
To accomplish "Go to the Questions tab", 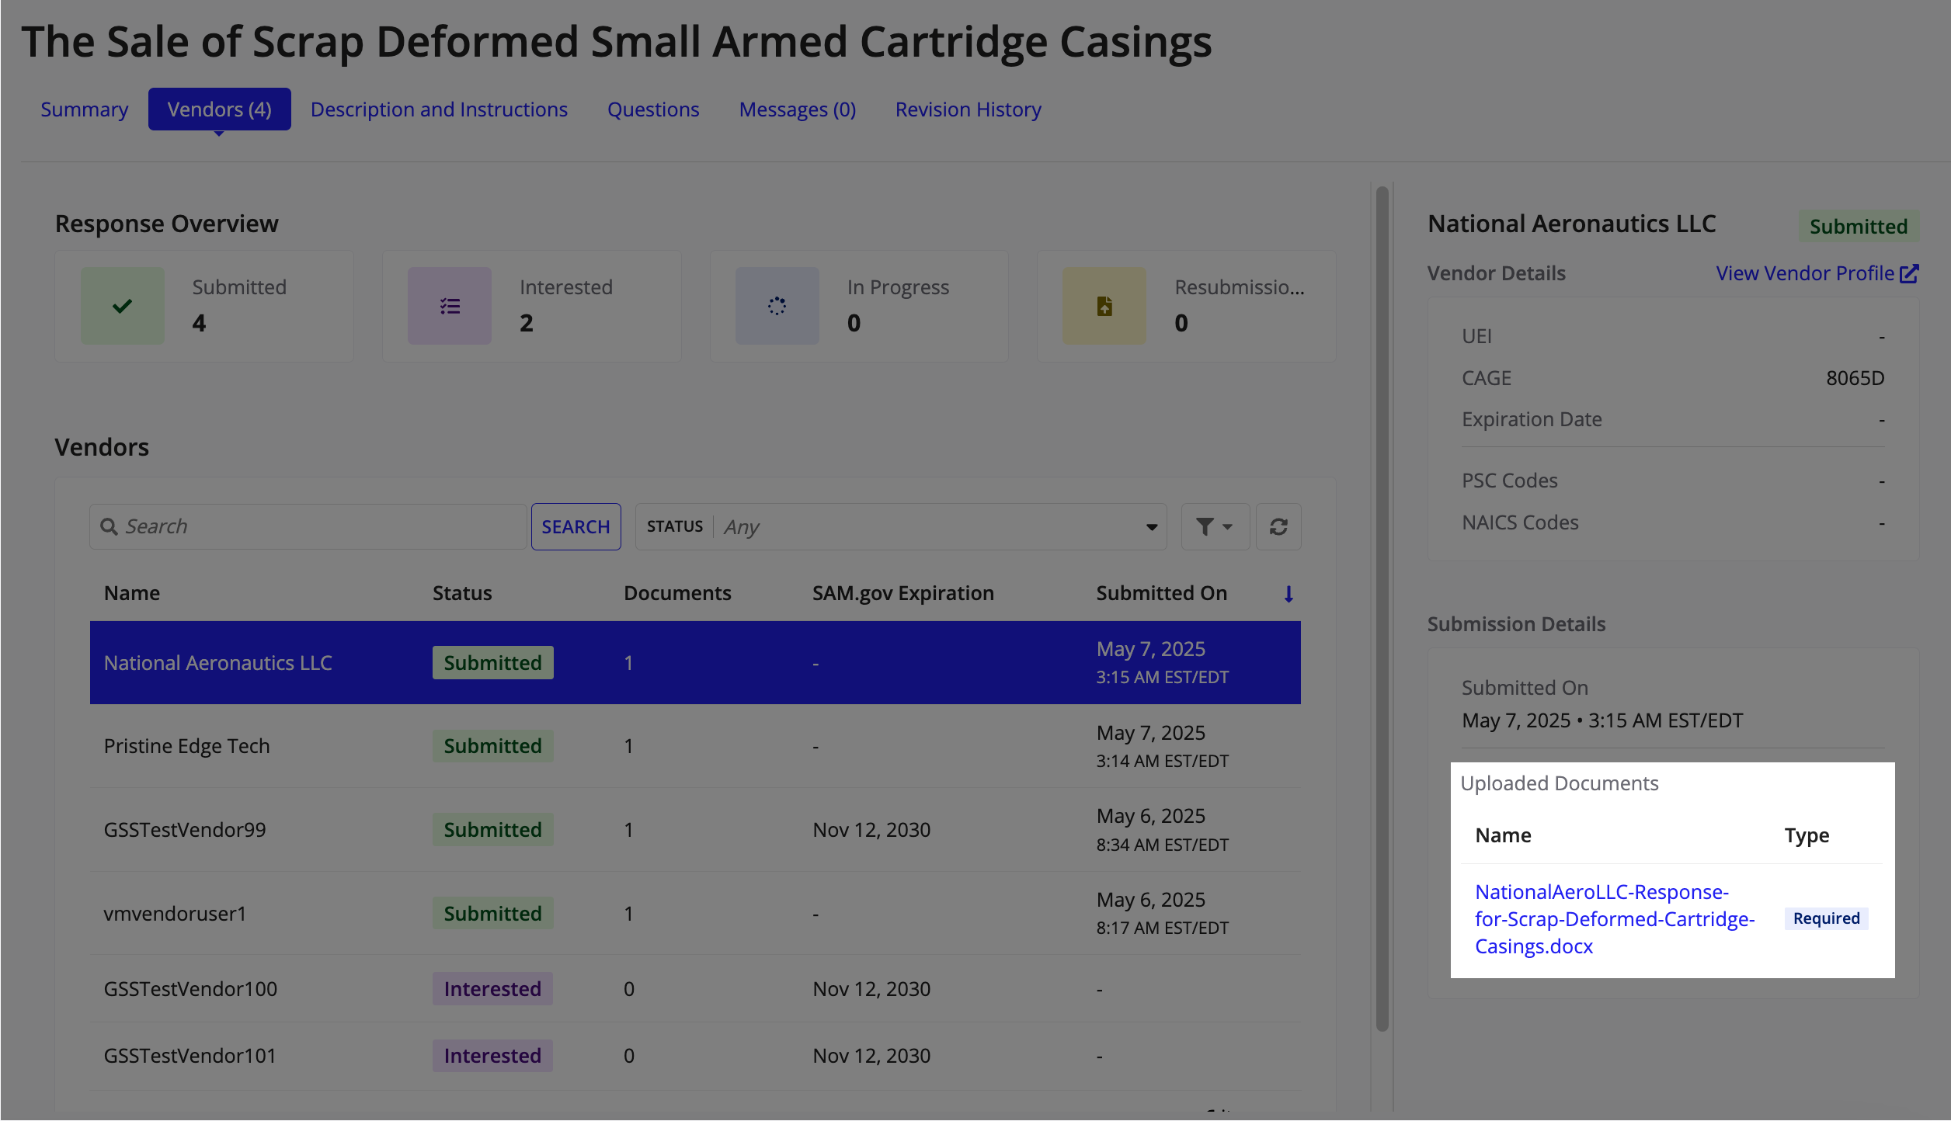I will [653, 109].
